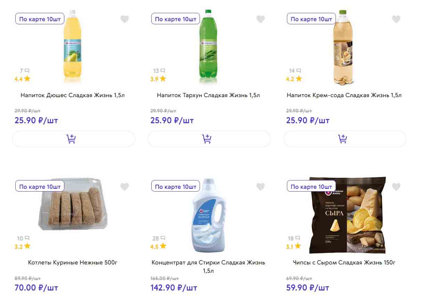Click По карте 10шт badge on Крем-сода
The height and width of the screenshot is (295, 426).
click(x=311, y=19)
